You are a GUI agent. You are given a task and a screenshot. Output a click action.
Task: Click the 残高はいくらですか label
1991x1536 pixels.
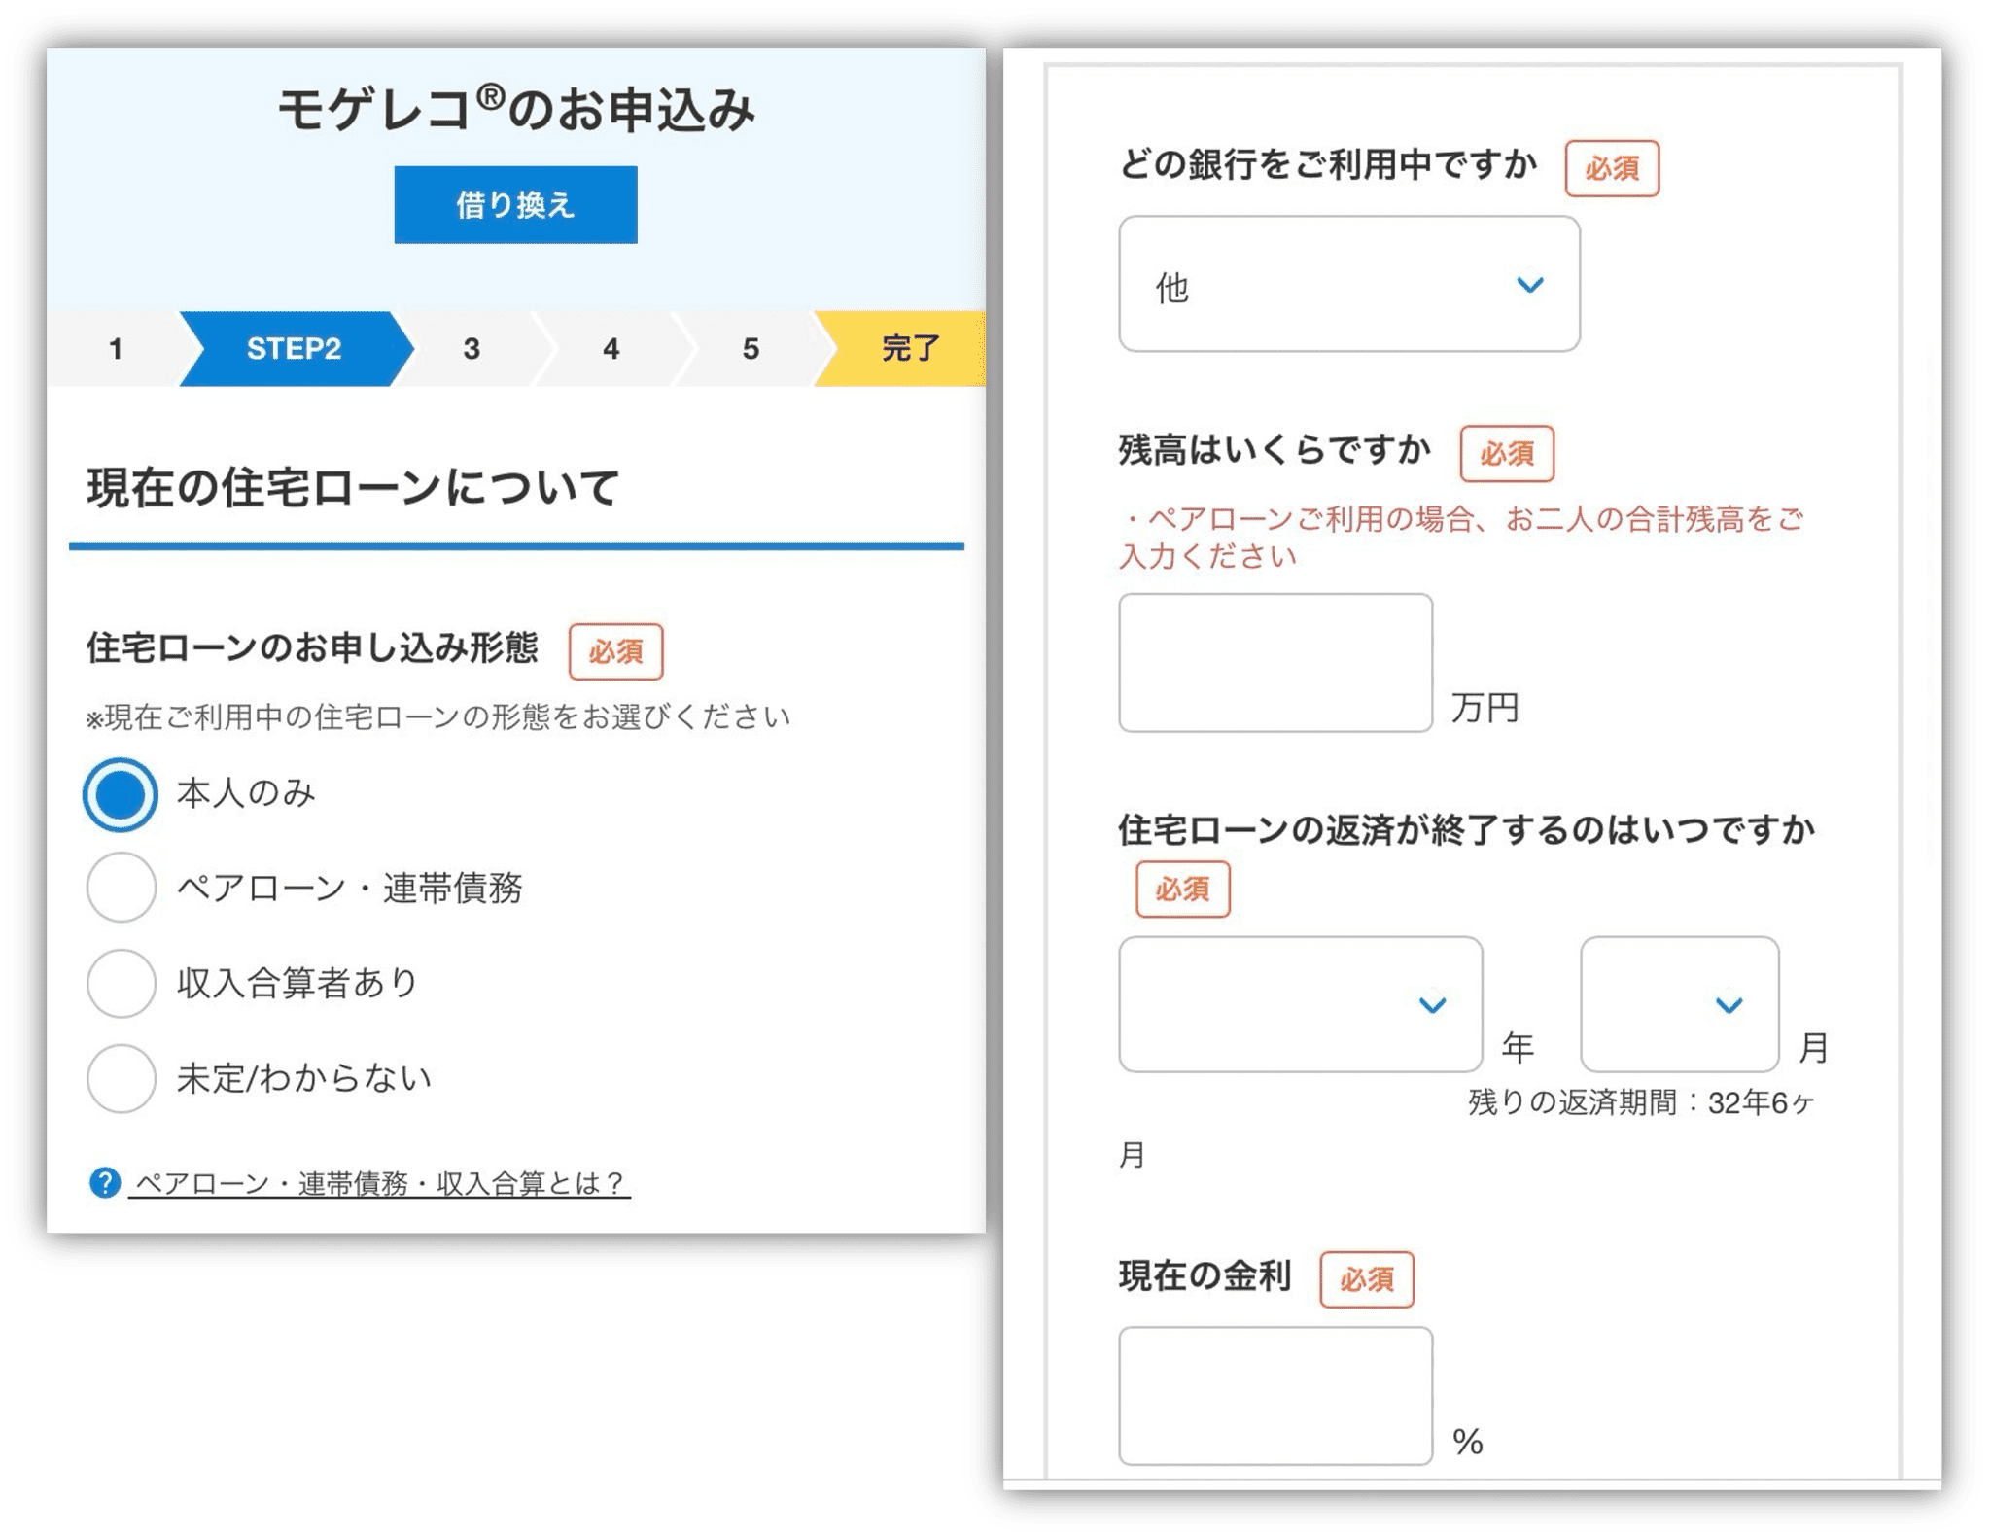point(1274,450)
